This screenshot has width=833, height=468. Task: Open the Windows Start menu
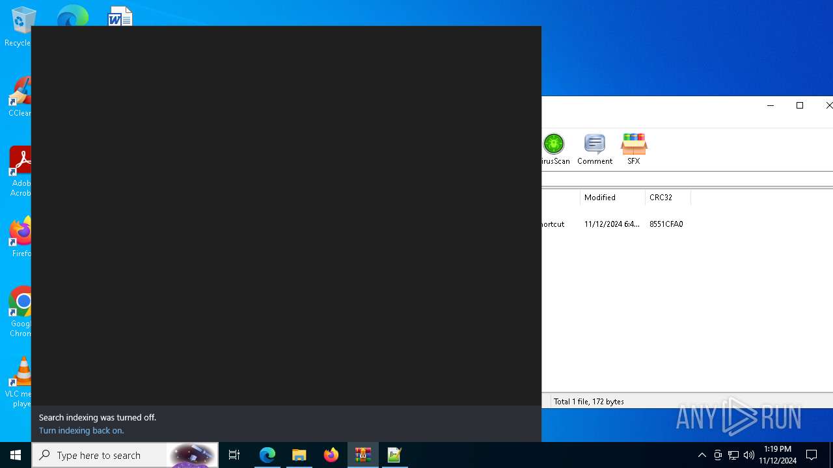click(x=16, y=455)
